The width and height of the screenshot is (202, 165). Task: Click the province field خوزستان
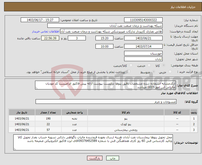point(143,53)
